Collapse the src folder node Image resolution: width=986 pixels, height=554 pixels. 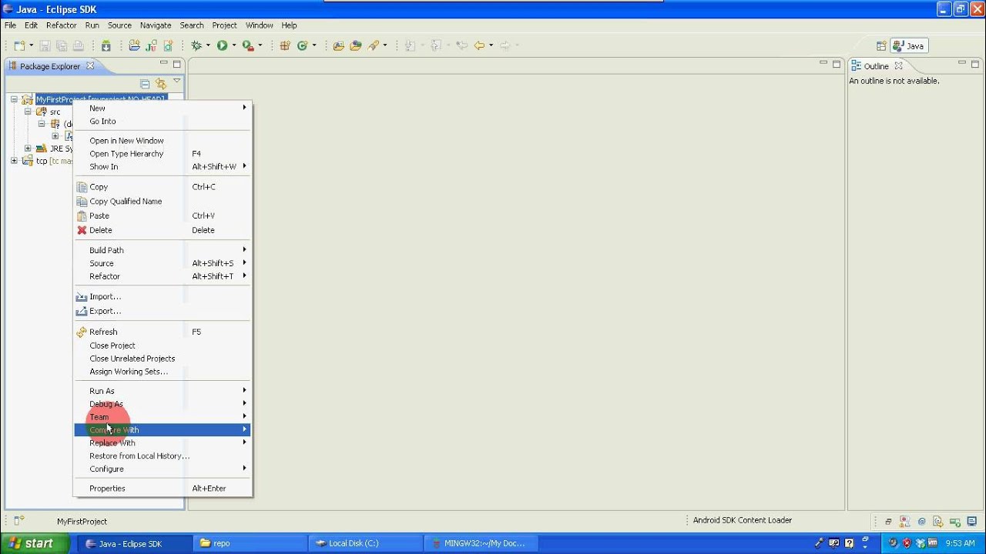(28, 112)
